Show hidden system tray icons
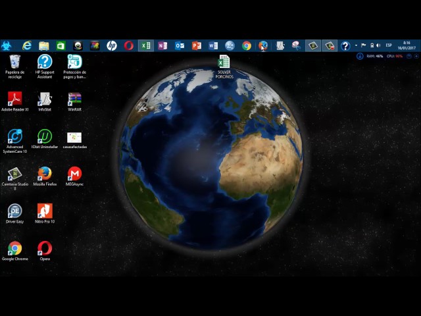The image size is (421, 316). click(x=356, y=45)
